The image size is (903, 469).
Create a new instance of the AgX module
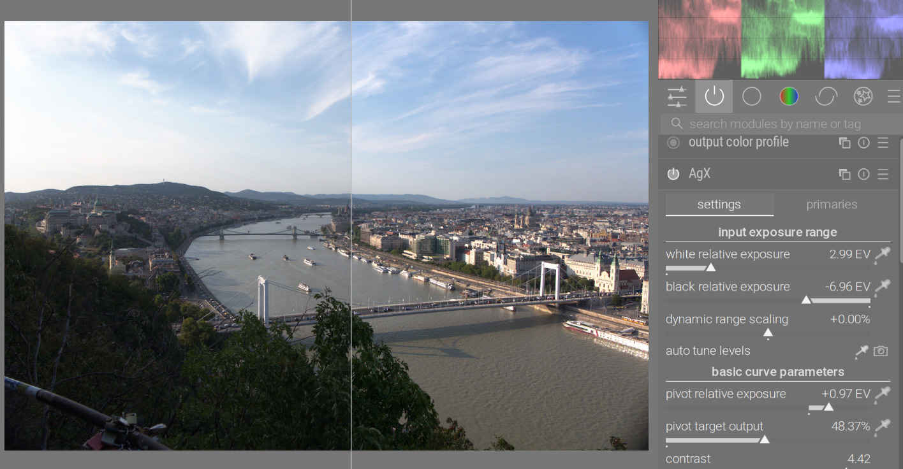coord(844,175)
